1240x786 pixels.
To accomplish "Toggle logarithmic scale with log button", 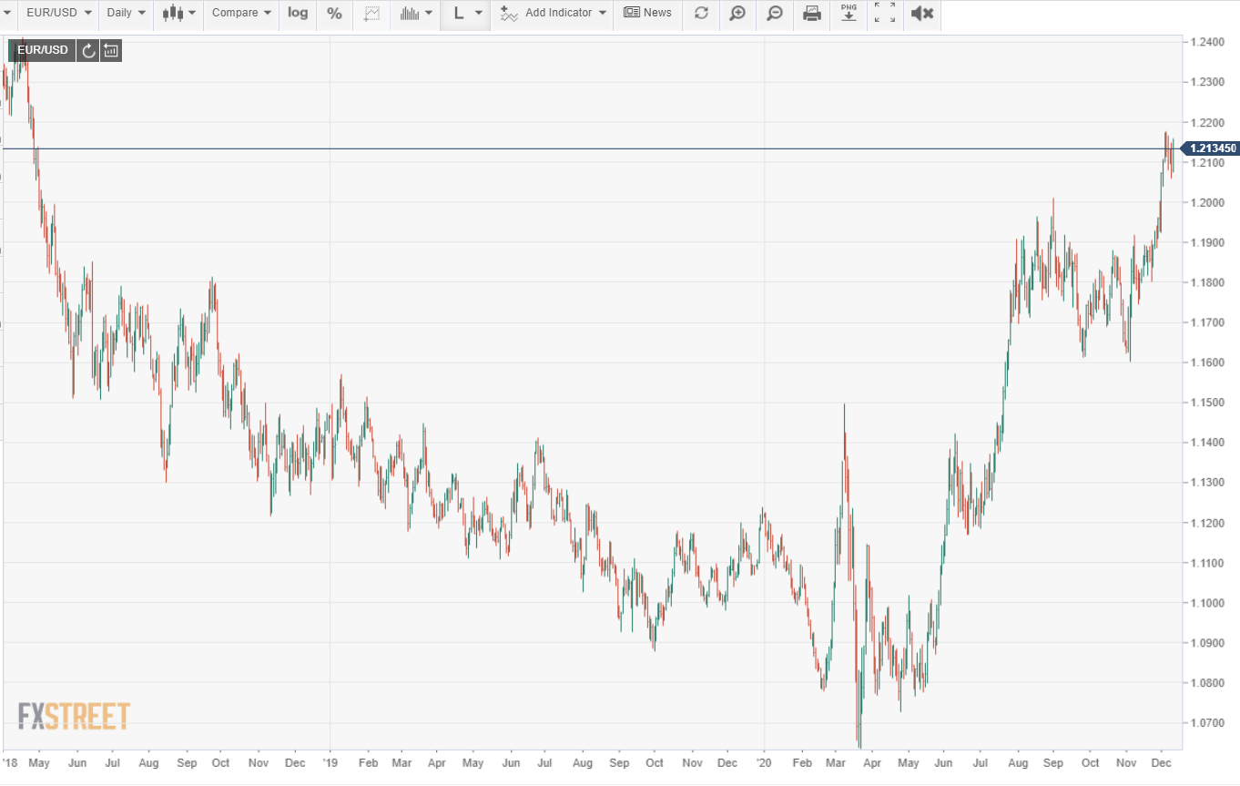I will (298, 13).
